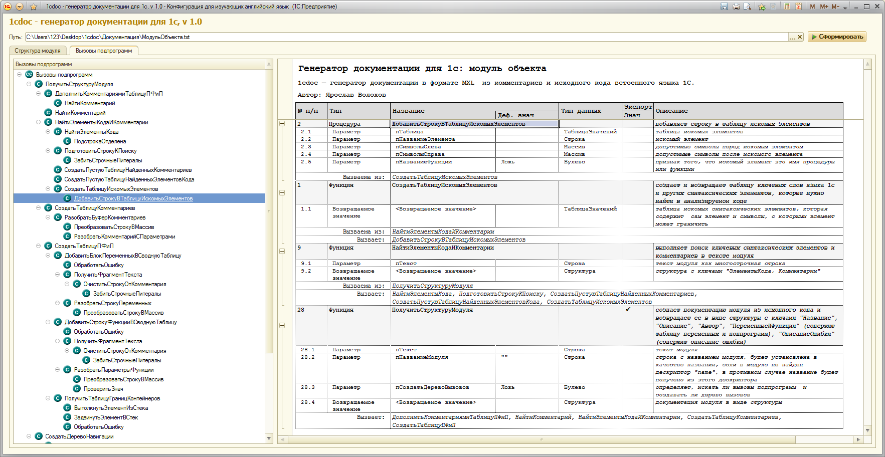Viewport: 885px width, 457px height.
Task: Click icon next to ЗадвинутьЭлементВСтек
Action: [x=67, y=417]
